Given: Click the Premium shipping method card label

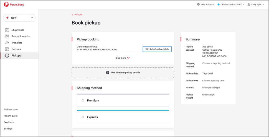Looking at the screenshot, I should click(x=93, y=100).
